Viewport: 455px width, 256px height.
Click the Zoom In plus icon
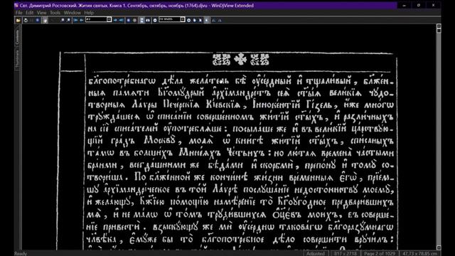pyautogui.click(x=188, y=20)
